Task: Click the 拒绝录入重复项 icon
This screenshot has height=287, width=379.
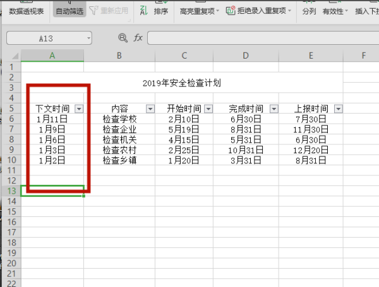Action: 231,11
